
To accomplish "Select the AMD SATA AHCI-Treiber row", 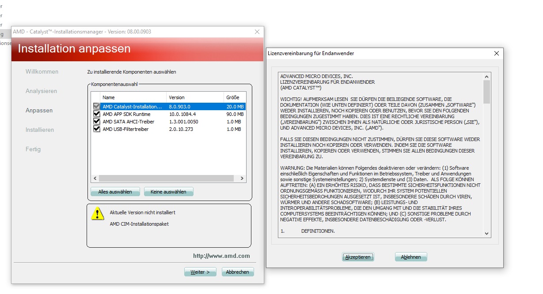I will click(x=168, y=122).
